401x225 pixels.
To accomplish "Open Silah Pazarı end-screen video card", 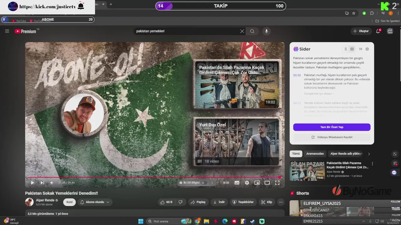I will click(237, 84).
